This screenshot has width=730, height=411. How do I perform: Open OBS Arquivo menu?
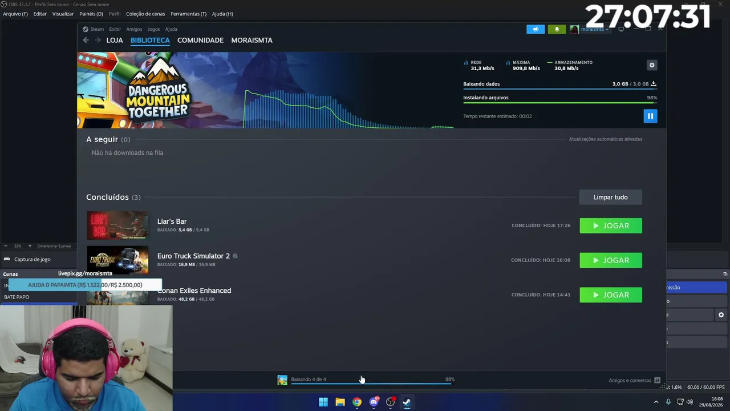[15, 14]
